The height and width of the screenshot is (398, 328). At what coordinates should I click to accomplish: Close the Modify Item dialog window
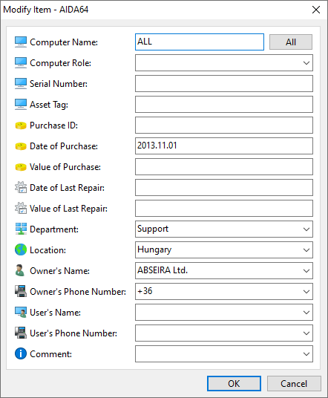click(316, 10)
